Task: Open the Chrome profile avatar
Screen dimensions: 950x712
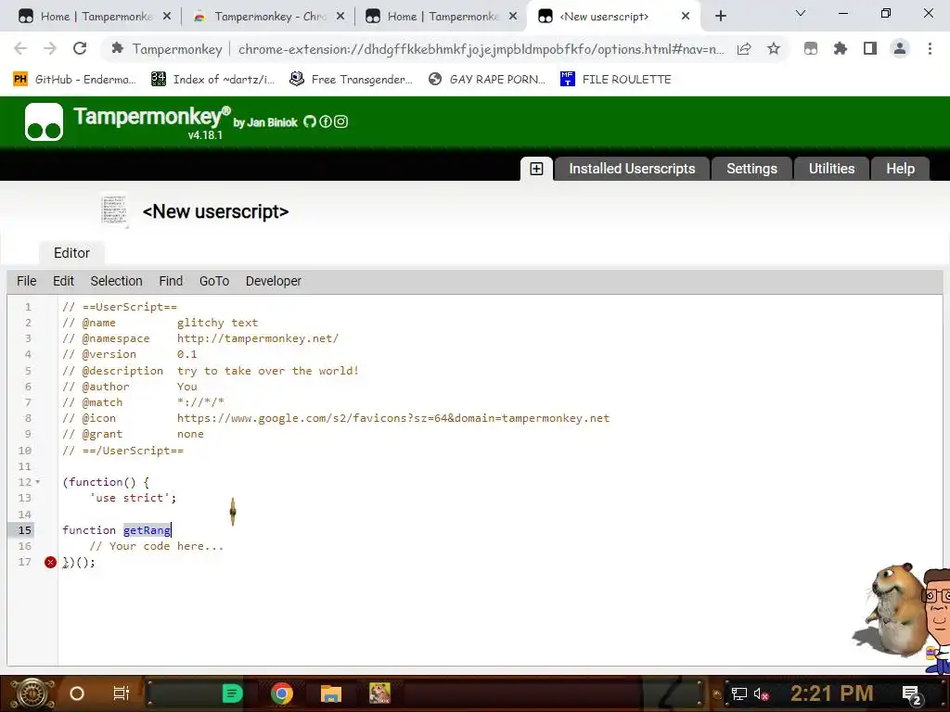Action: point(900,48)
